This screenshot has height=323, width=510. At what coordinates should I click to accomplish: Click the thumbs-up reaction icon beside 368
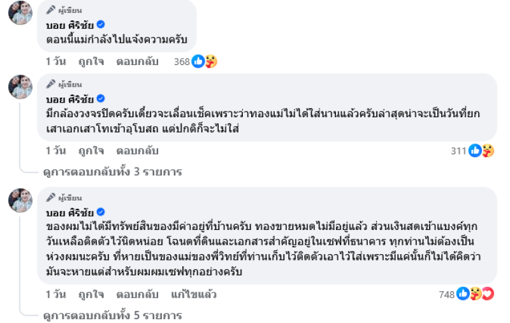coord(198,62)
